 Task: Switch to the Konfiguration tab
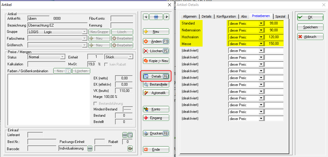coord(226,16)
